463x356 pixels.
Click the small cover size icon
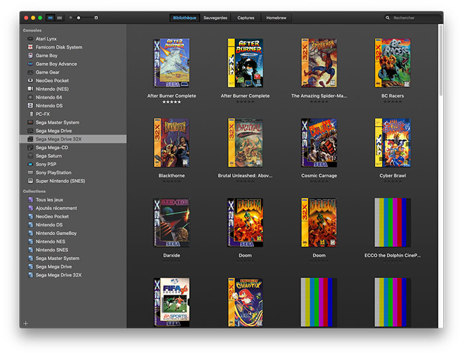70,18
